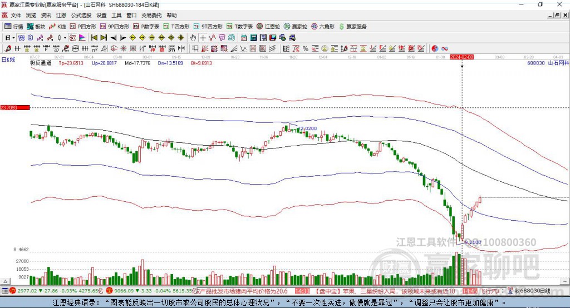Open dropdown arrow beside candle style icon

(65, 38)
